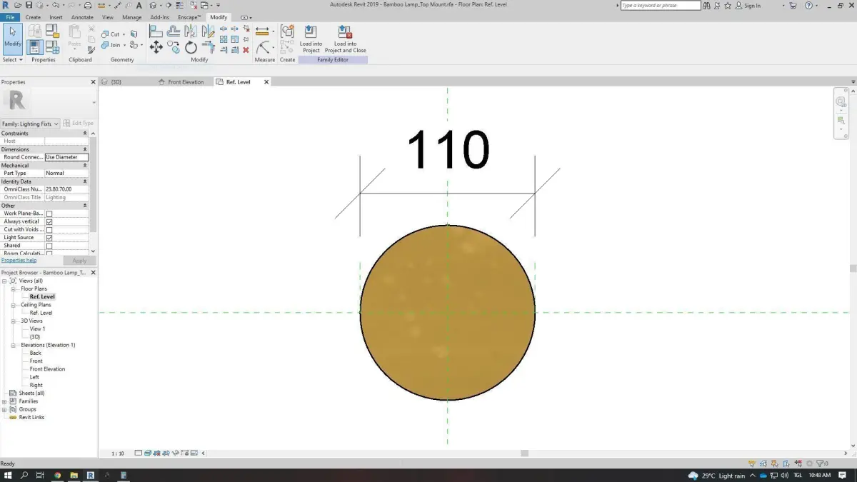
Task: Select Front Elevation in Project Browser
Action: [x=47, y=369]
